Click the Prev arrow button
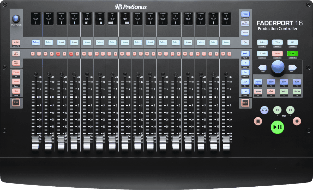313x190 pixels. [x=263, y=68]
